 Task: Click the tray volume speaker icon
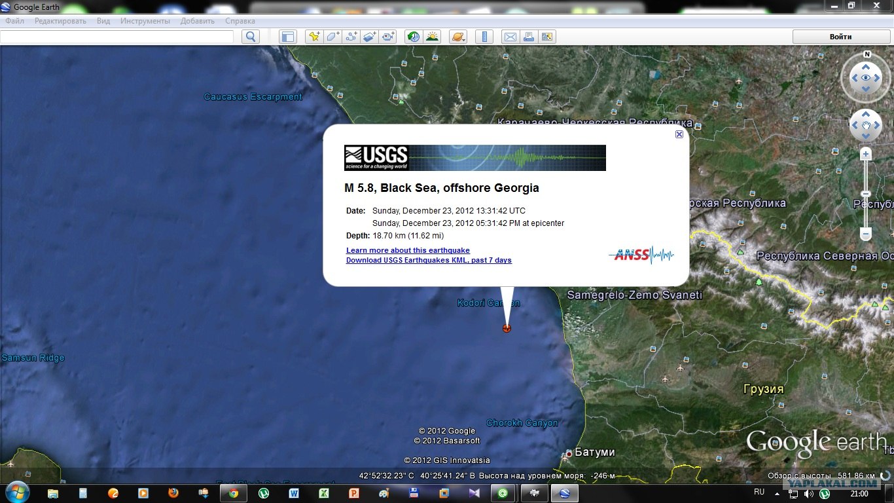809,493
